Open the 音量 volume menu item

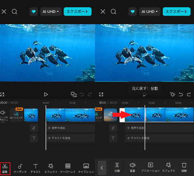(x=132, y=167)
